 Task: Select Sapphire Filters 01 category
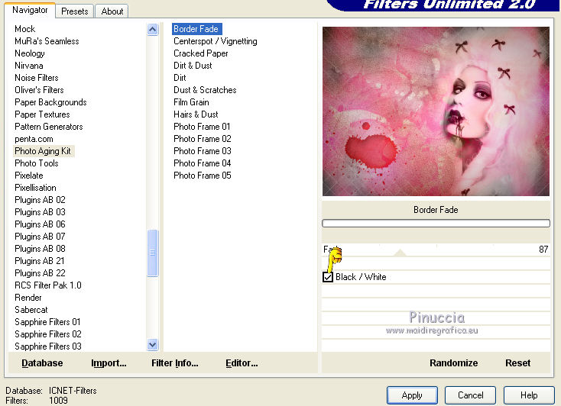(47, 321)
